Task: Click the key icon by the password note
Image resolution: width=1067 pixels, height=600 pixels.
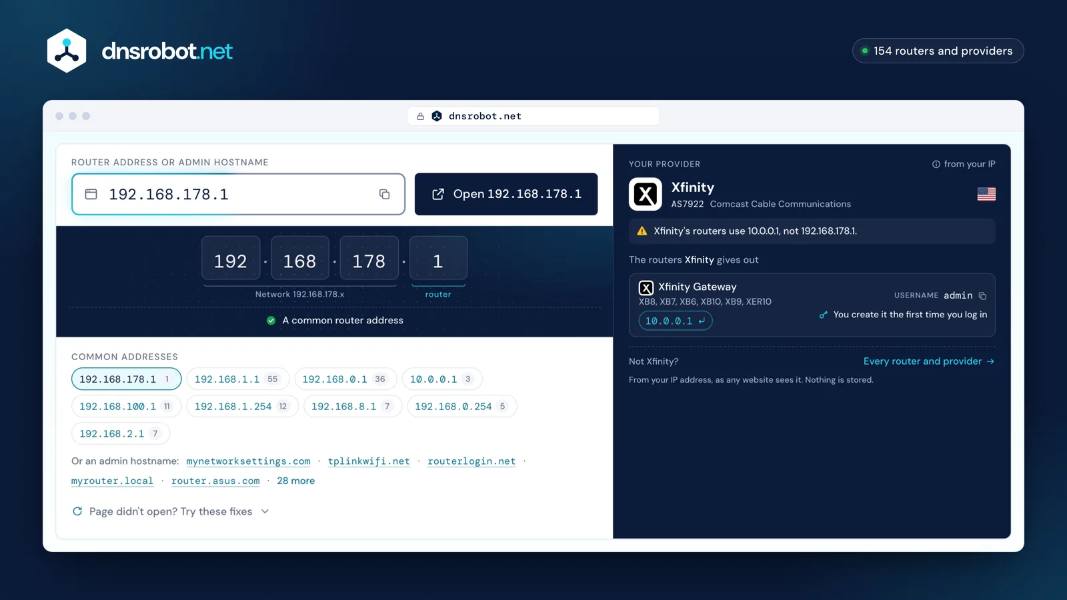Action: [823, 315]
